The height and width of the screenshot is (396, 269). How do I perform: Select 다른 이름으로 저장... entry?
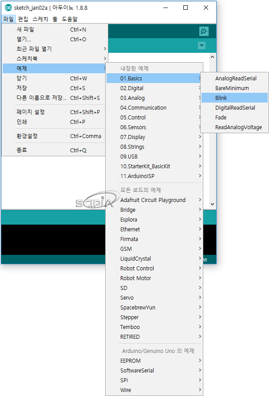(55, 98)
